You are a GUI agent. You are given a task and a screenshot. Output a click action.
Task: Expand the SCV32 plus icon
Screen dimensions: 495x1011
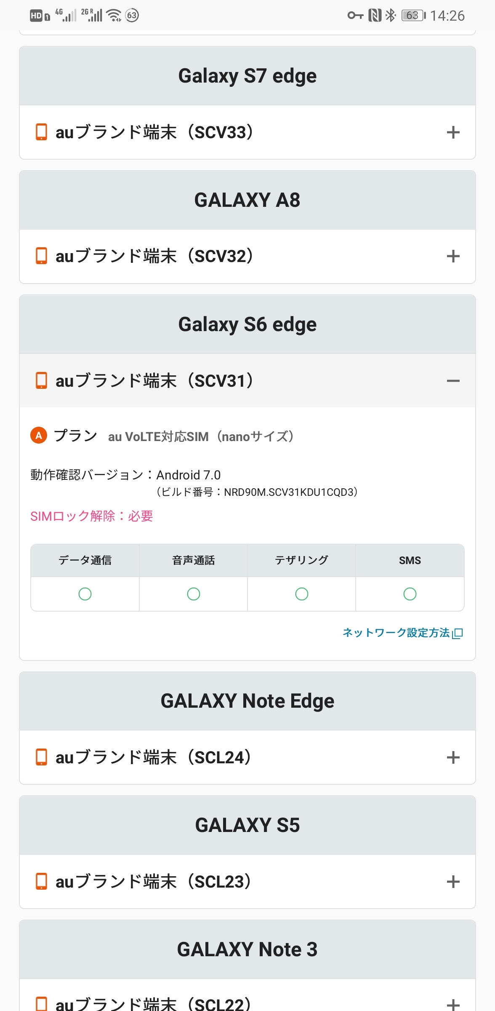[x=453, y=256]
